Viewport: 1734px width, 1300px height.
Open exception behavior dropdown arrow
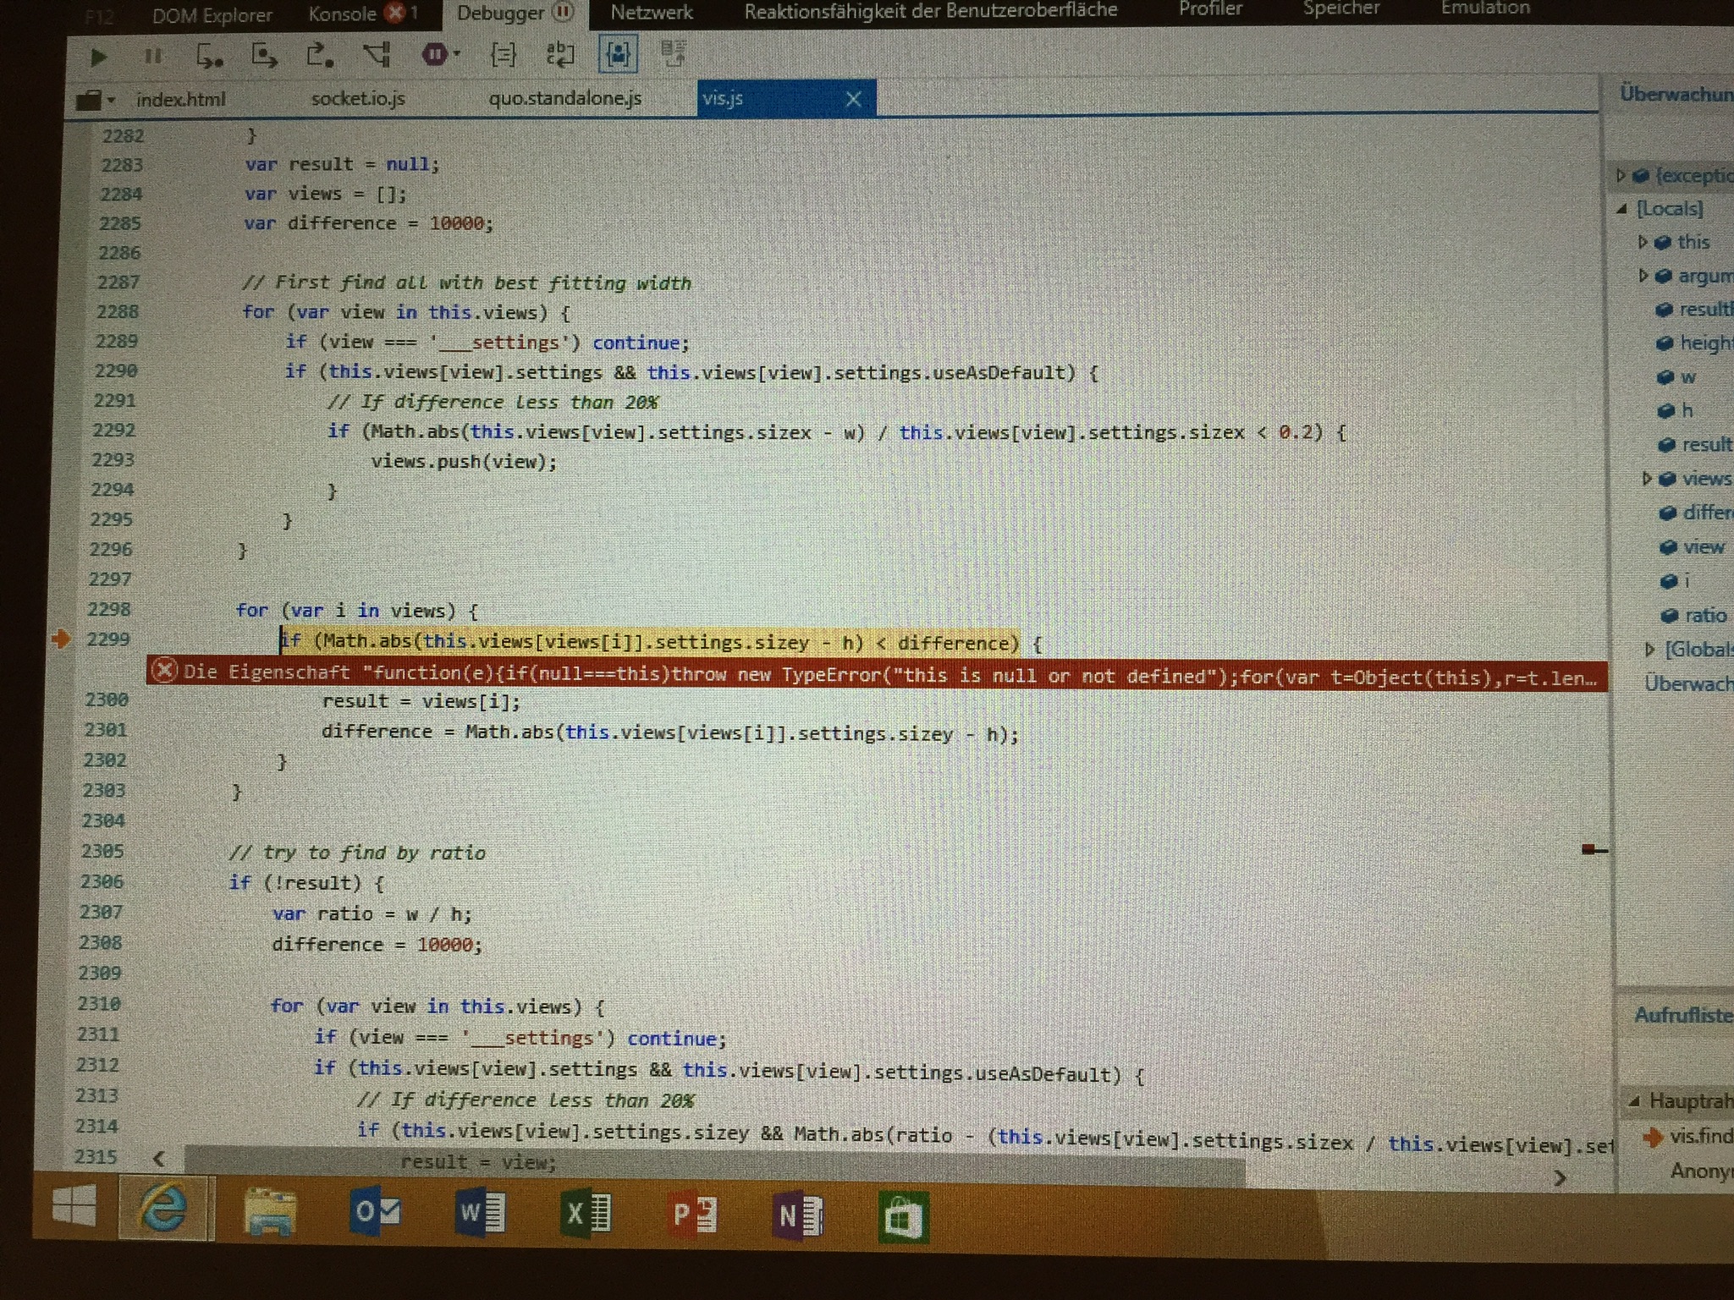pyautogui.click(x=457, y=54)
